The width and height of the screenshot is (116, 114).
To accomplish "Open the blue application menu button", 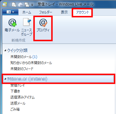I will click(10, 12).
